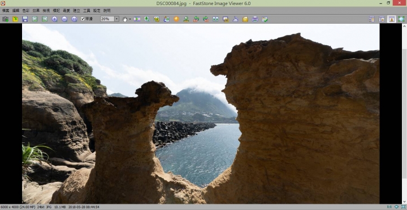The height and width of the screenshot is (210, 407).
Task: Zoom in with the plus icon
Action: coord(54,19)
